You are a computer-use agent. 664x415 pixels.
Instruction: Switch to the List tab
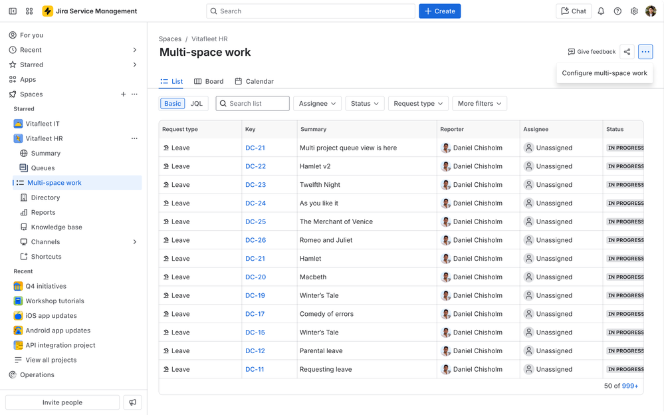coord(171,81)
